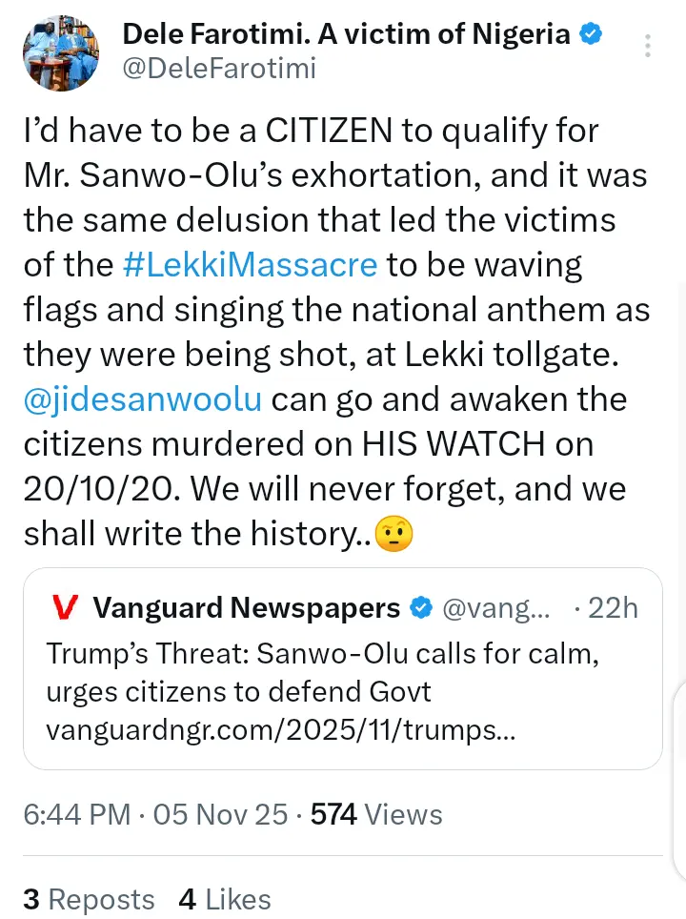Open the Dele Farotimi display name
This screenshot has height=919, width=686.
(346, 35)
